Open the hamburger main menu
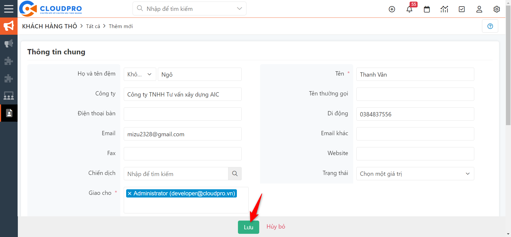Screen dimensions: 511x237 [9, 9]
